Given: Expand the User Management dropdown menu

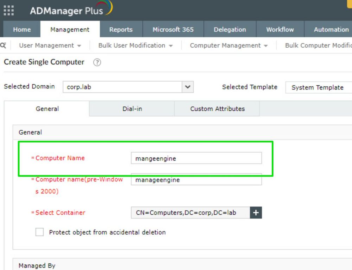Looking at the screenshot, I should pos(50,45).
